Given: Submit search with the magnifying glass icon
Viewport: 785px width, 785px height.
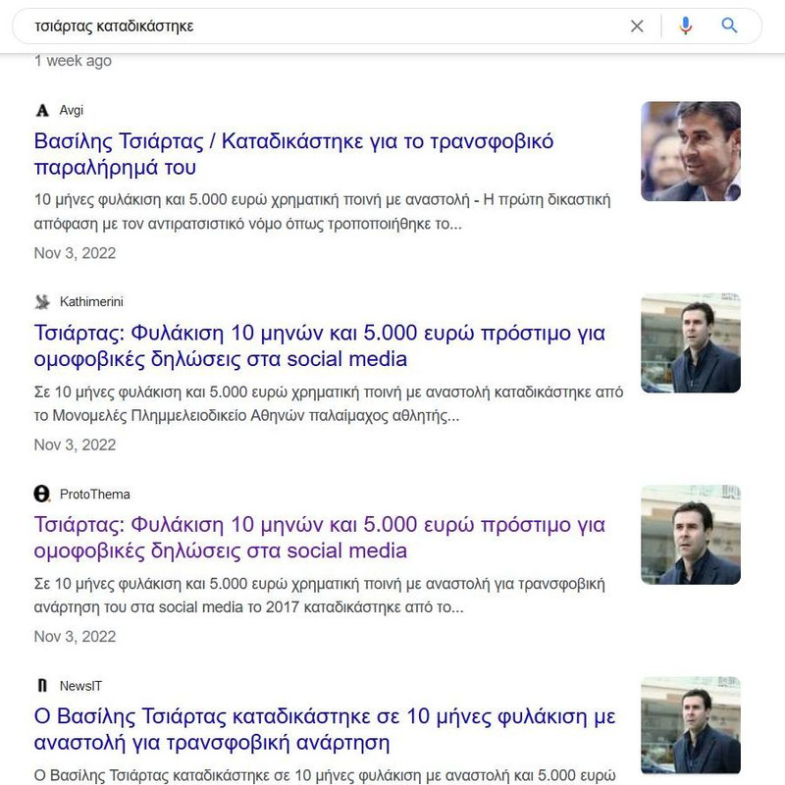Looking at the screenshot, I should pos(729,26).
